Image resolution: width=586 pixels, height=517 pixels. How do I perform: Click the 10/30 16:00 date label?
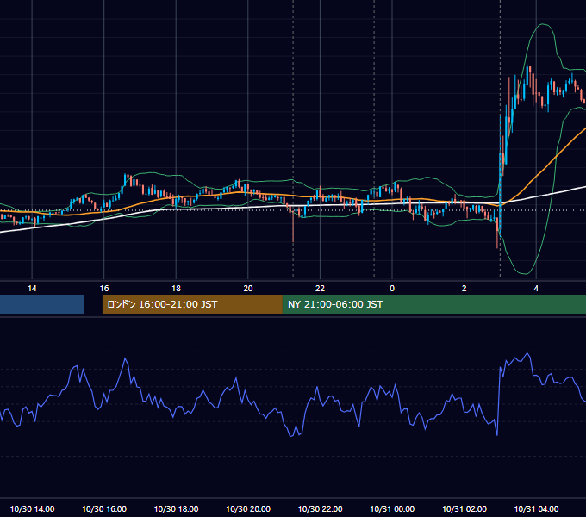point(104,508)
